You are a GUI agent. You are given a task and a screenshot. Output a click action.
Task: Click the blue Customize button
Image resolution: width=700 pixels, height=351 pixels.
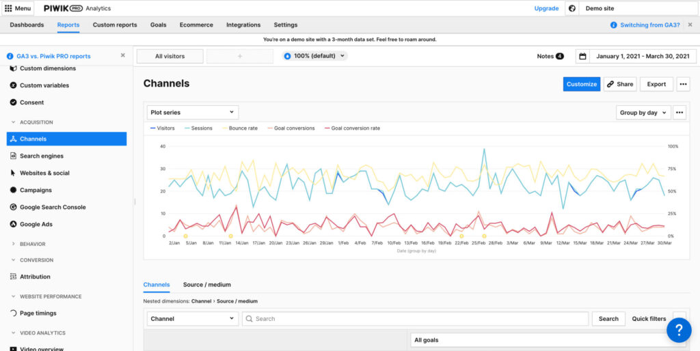coord(582,84)
